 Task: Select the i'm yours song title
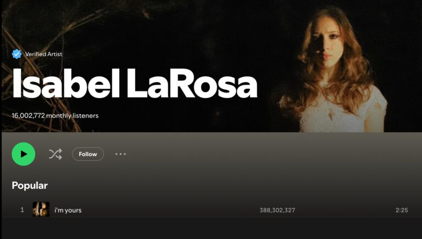68,210
